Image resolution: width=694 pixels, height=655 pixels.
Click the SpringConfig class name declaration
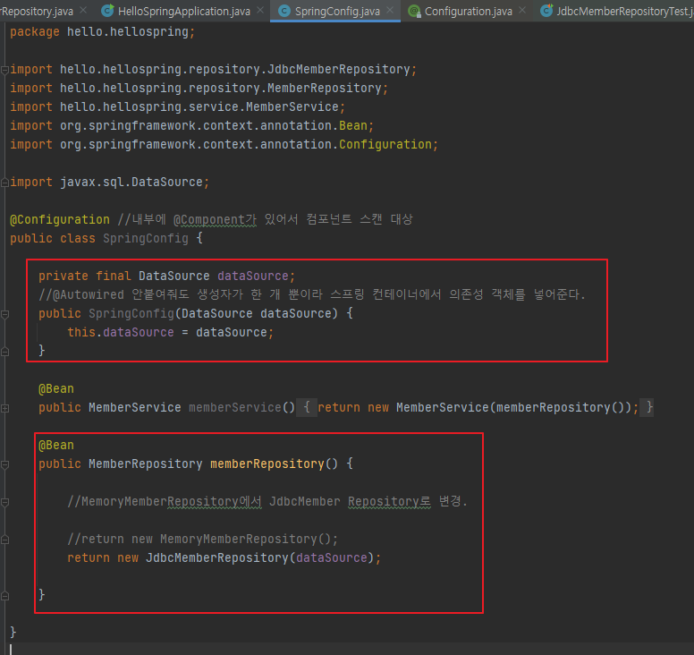pos(146,238)
